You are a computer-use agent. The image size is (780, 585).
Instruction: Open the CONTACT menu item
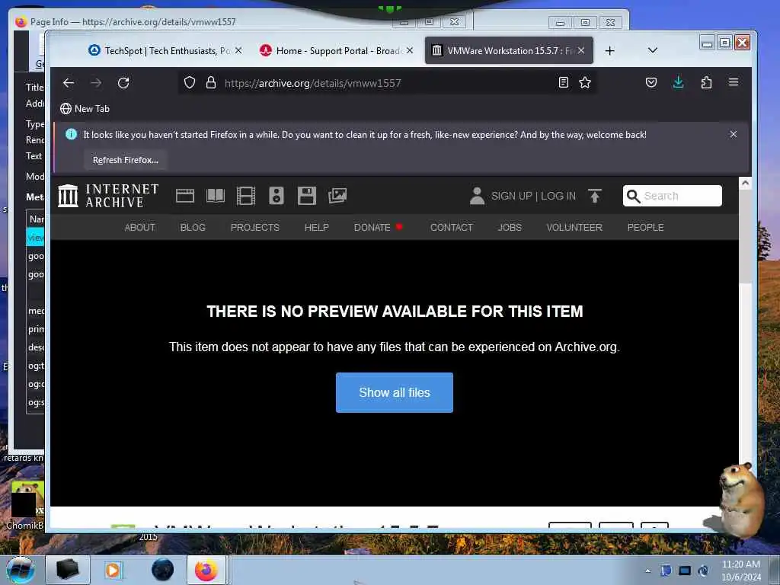click(451, 227)
